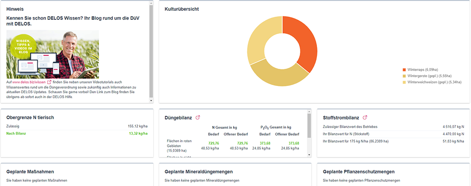The height and width of the screenshot is (186, 471).
Task: Toggle Wintergerste (gepl.) legend color swatch
Action: click(404, 76)
